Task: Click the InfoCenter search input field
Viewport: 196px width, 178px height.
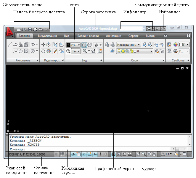Action: click(x=131, y=29)
